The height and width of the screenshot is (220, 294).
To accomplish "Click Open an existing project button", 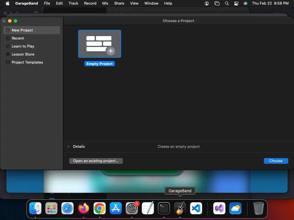I will pyautogui.click(x=96, y=161).
